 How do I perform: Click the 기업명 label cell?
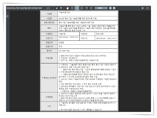coord(49,14)
